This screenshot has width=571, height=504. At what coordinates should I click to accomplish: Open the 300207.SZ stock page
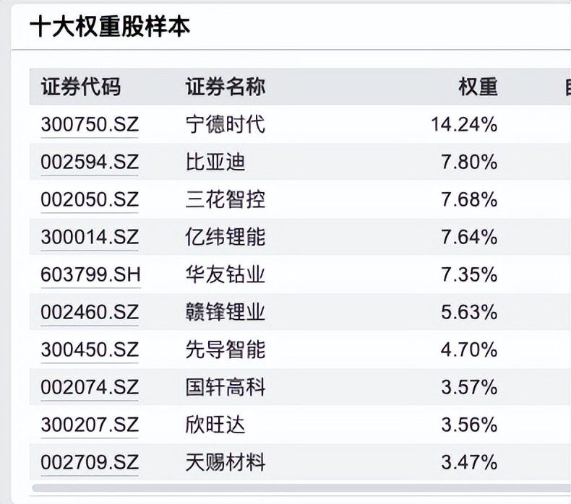point(90,425)
